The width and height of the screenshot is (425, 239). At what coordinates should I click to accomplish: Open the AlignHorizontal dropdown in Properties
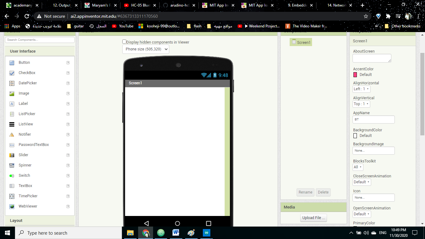coord(361,89)
